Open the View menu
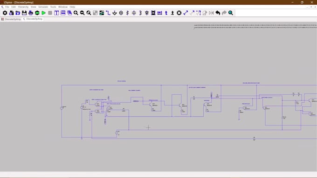This screenshot has height=178, width=317. click(x=34, y=7)
